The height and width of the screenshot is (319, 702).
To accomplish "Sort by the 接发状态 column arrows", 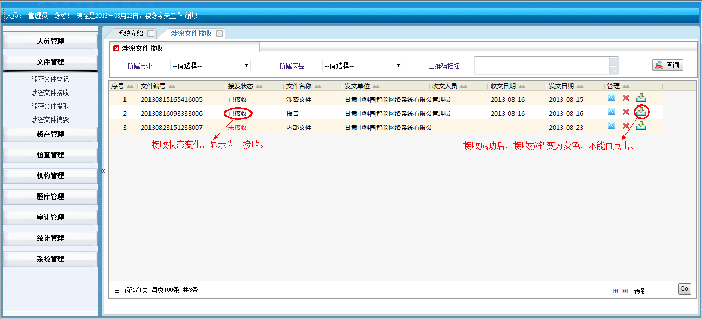I will (259, 87).
